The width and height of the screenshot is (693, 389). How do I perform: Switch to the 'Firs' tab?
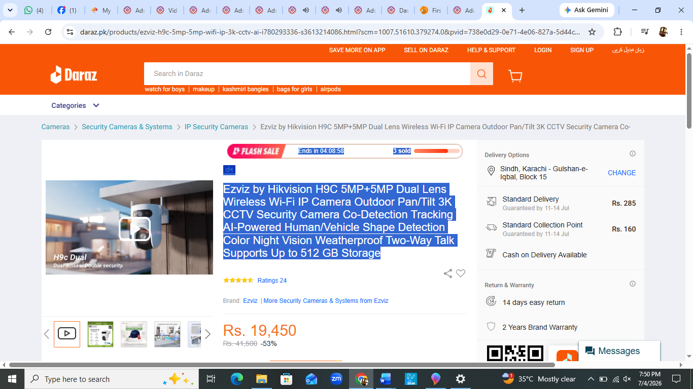pyautogui.click(x=430, y=10)
